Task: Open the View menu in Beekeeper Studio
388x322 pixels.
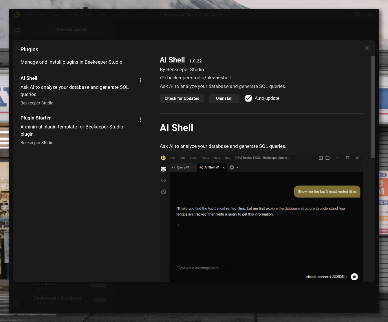Action: (57, 14)
